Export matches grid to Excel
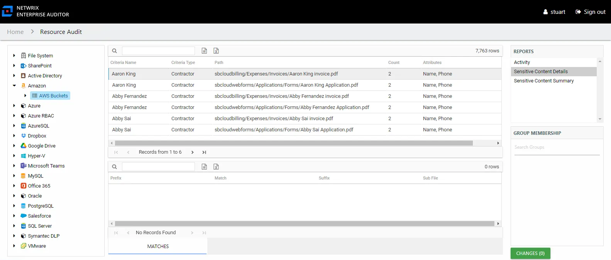The image size is (611, 260). pyautogui.click(x=216, y=167)
